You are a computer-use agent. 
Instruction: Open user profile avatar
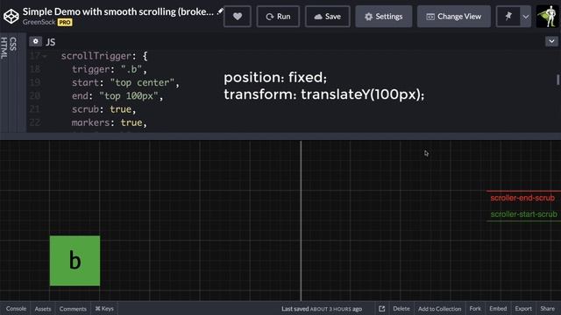[547, 17]
